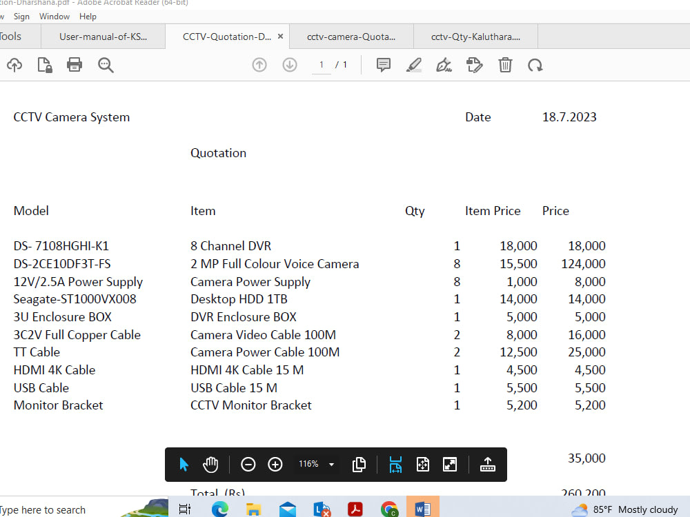Rotate the page with rotate icon
This screenshot has width=690, height=517.
[x=535, y=65]
